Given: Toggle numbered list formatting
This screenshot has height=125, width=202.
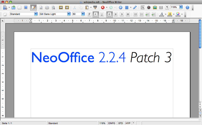Looking at the screenshot, I should pos(135,14).
